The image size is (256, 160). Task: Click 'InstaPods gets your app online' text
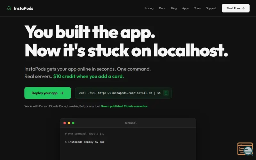87,69
